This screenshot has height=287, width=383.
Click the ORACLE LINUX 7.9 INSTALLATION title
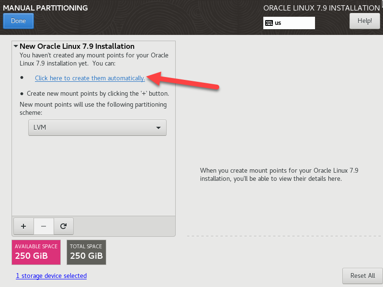pos(321,8)
